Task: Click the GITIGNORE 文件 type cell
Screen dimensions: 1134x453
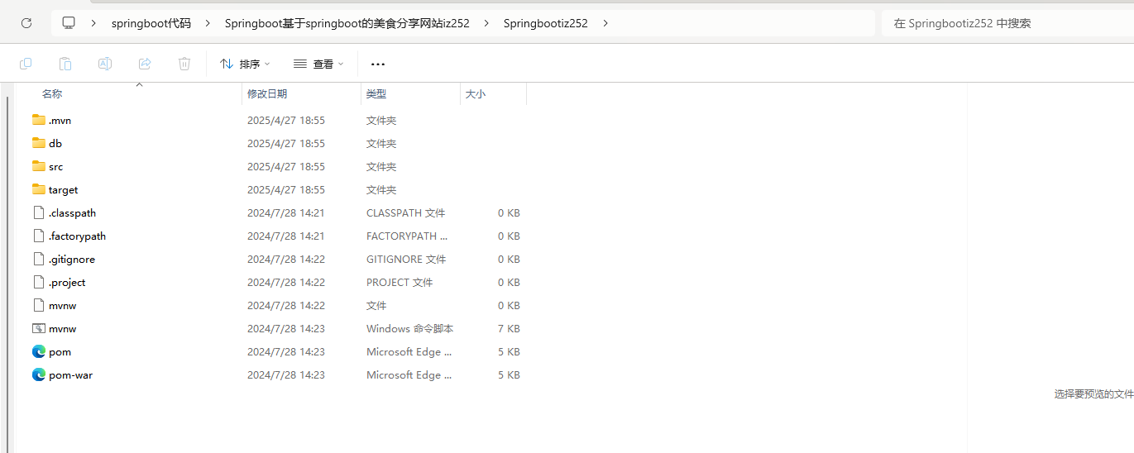Action: pos(406,260)
